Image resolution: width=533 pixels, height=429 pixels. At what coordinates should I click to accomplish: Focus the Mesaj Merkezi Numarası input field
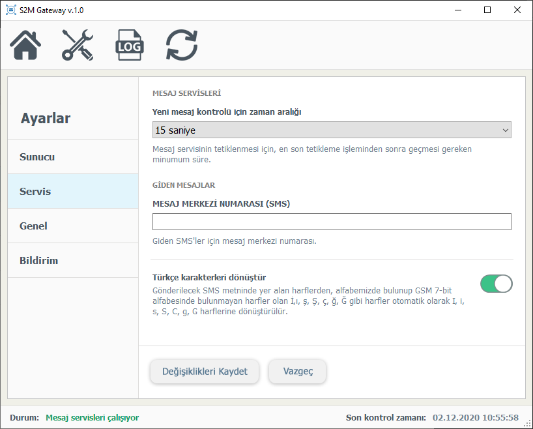(x=332, y=222)
